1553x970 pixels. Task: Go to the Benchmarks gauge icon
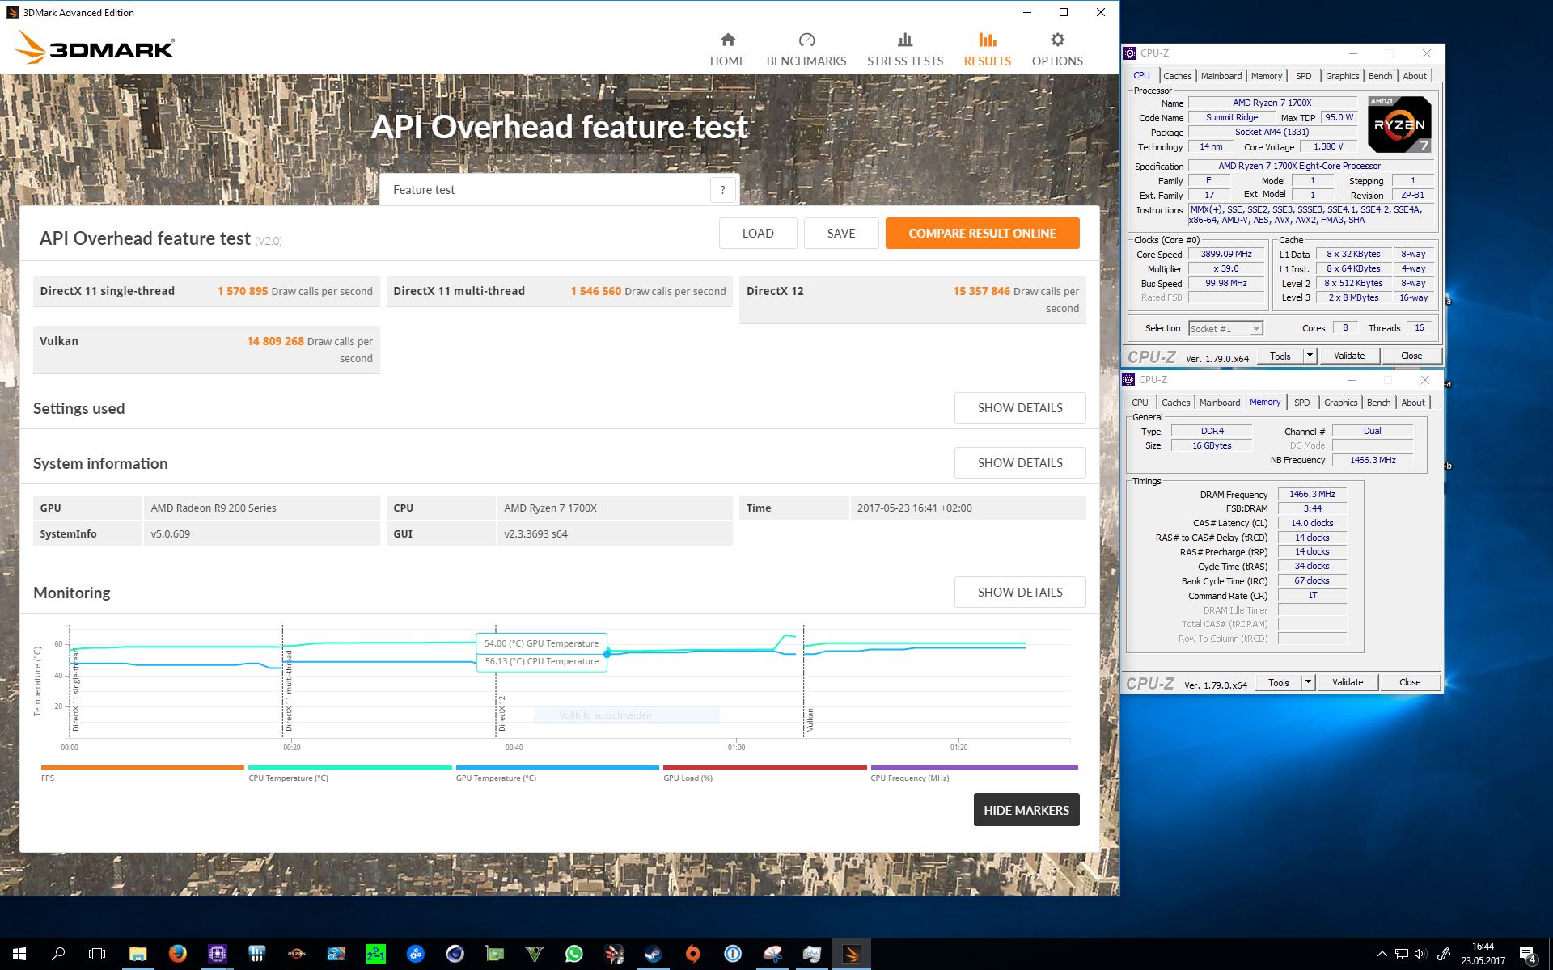[806, 40]
